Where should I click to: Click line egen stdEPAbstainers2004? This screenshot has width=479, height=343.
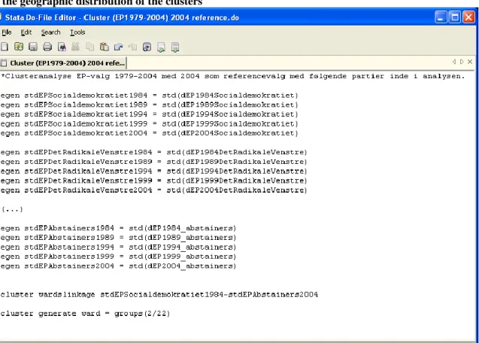click(x=118, y=266)
